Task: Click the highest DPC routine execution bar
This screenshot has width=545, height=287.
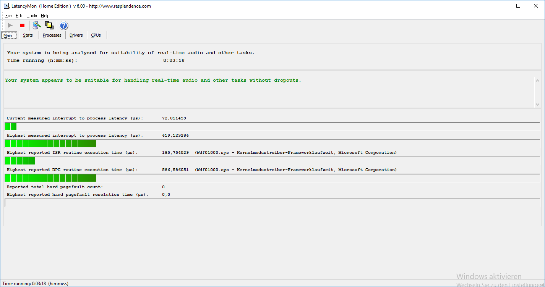Action: pyautogui.click(x=272, y=178)
